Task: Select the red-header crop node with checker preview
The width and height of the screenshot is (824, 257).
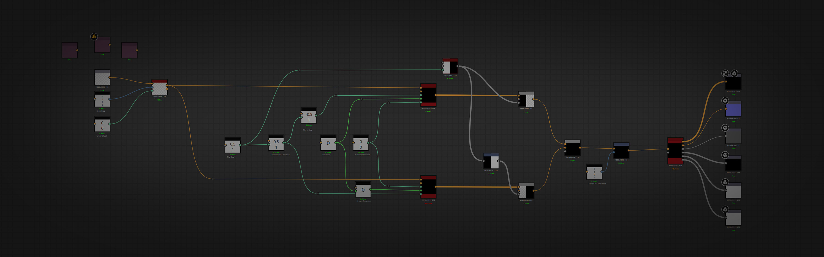Action: click(x=160, y=87)
